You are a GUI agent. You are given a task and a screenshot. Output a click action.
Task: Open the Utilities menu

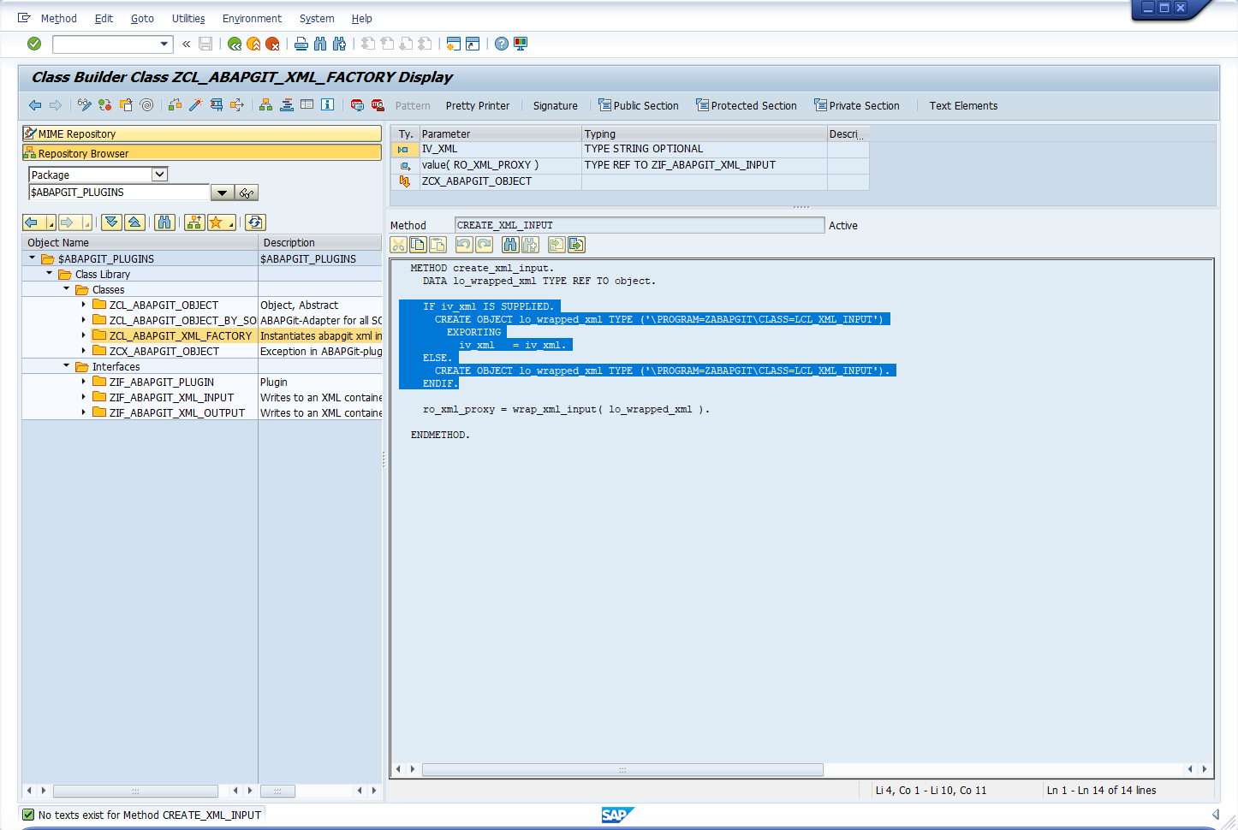pyautogui.click(x=188, y=19)
